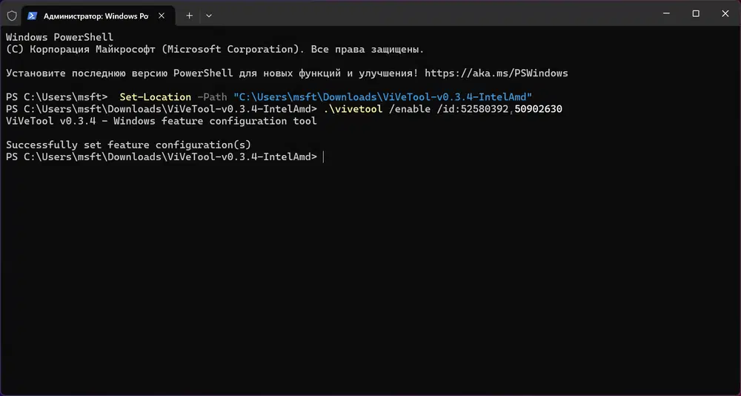Maximize the Terminal window
Image resolution: width=741 pixels, height=396 pixels.
(696, 14)
